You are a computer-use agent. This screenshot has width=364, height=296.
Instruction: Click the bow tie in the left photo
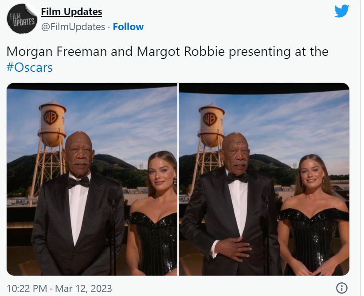[x=78, y=182]
